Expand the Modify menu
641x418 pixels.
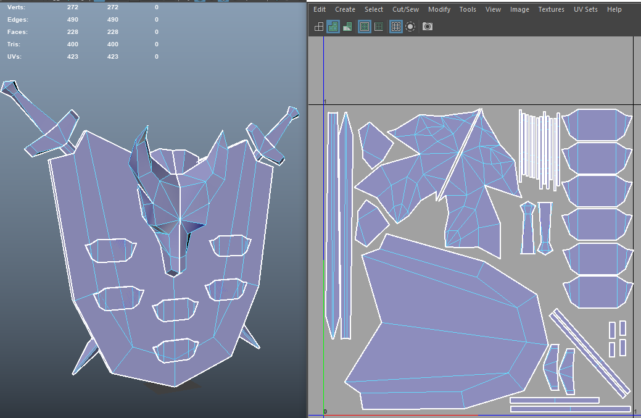439,9
